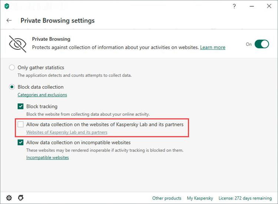278x204 pixels.
Task: Click the crossed-out eye Private Browsing icon
Action: 17,44
